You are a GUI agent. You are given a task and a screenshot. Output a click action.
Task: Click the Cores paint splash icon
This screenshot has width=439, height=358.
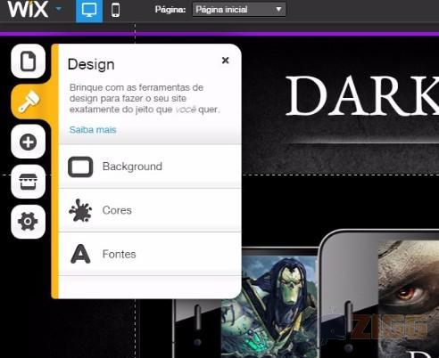click(x=80, y=210)
